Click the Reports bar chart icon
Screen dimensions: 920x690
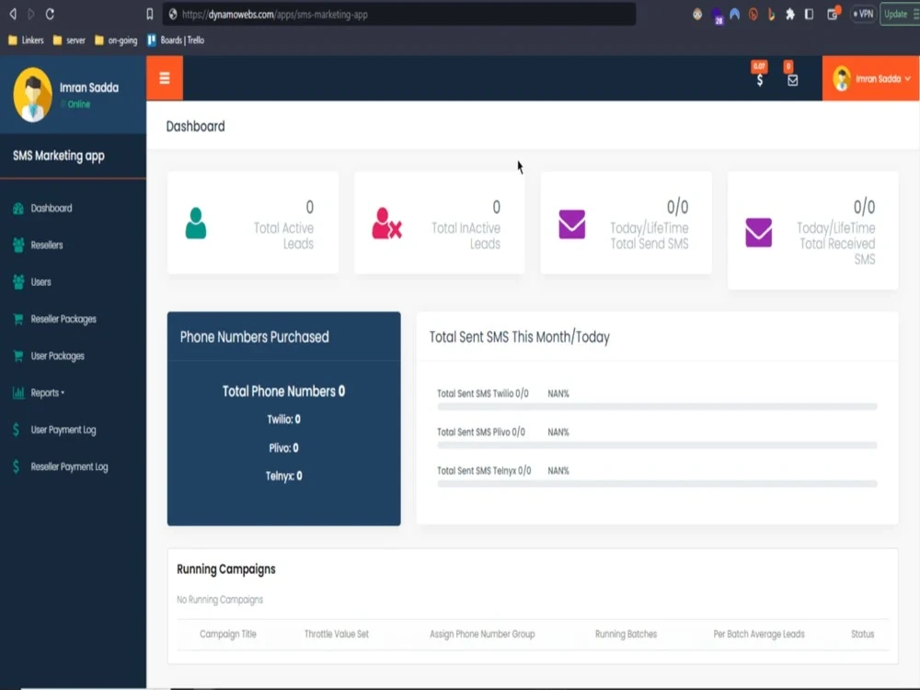pyautogui.click(x=18, y=393)
